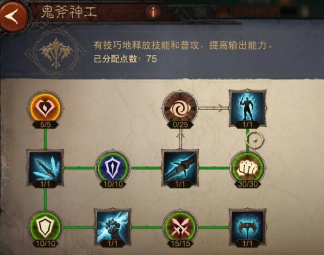Screen dimensions: 324x255
Task: Choose the gauntlet blade skill node
Action: (180, 168)
